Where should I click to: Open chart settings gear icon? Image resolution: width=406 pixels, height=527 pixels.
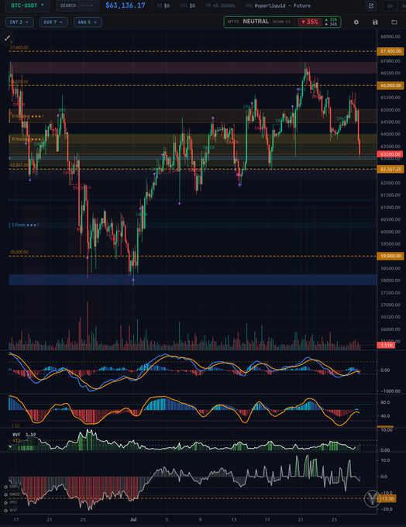(356, 22)
